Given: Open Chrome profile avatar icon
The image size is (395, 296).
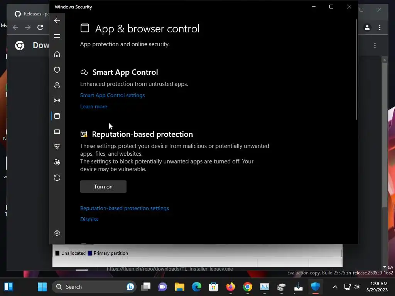Looking at the screenshot, I should (367, 27).
